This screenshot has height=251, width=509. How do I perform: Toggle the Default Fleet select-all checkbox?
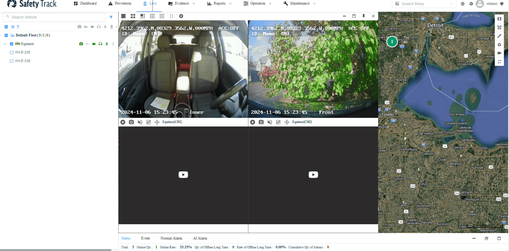click(6, 35)
